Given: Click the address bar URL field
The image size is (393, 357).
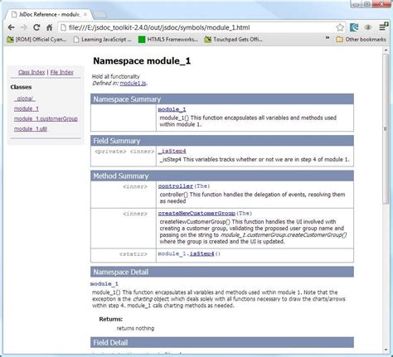Looking at the screenshot, I should point(201,27).
